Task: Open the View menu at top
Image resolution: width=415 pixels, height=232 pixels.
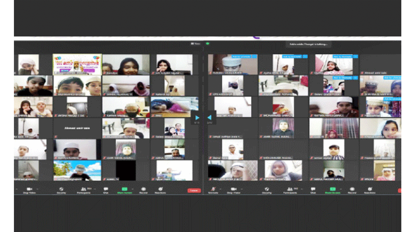Action: 195,44
